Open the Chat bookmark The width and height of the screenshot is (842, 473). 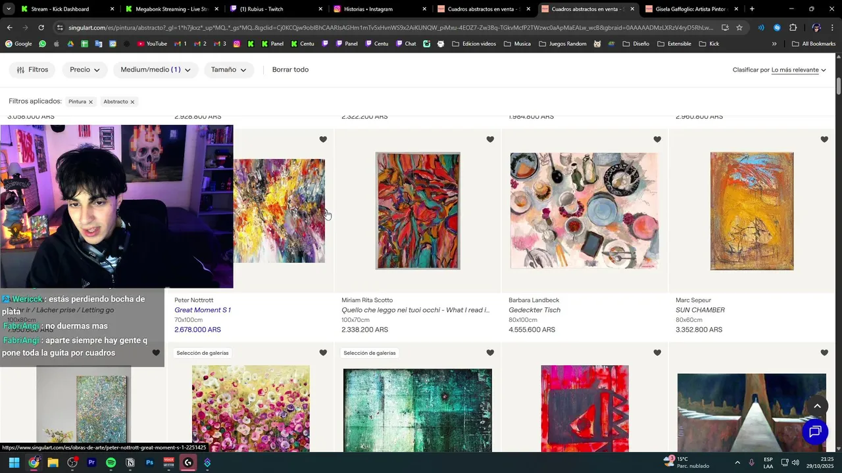pos(405,44)
